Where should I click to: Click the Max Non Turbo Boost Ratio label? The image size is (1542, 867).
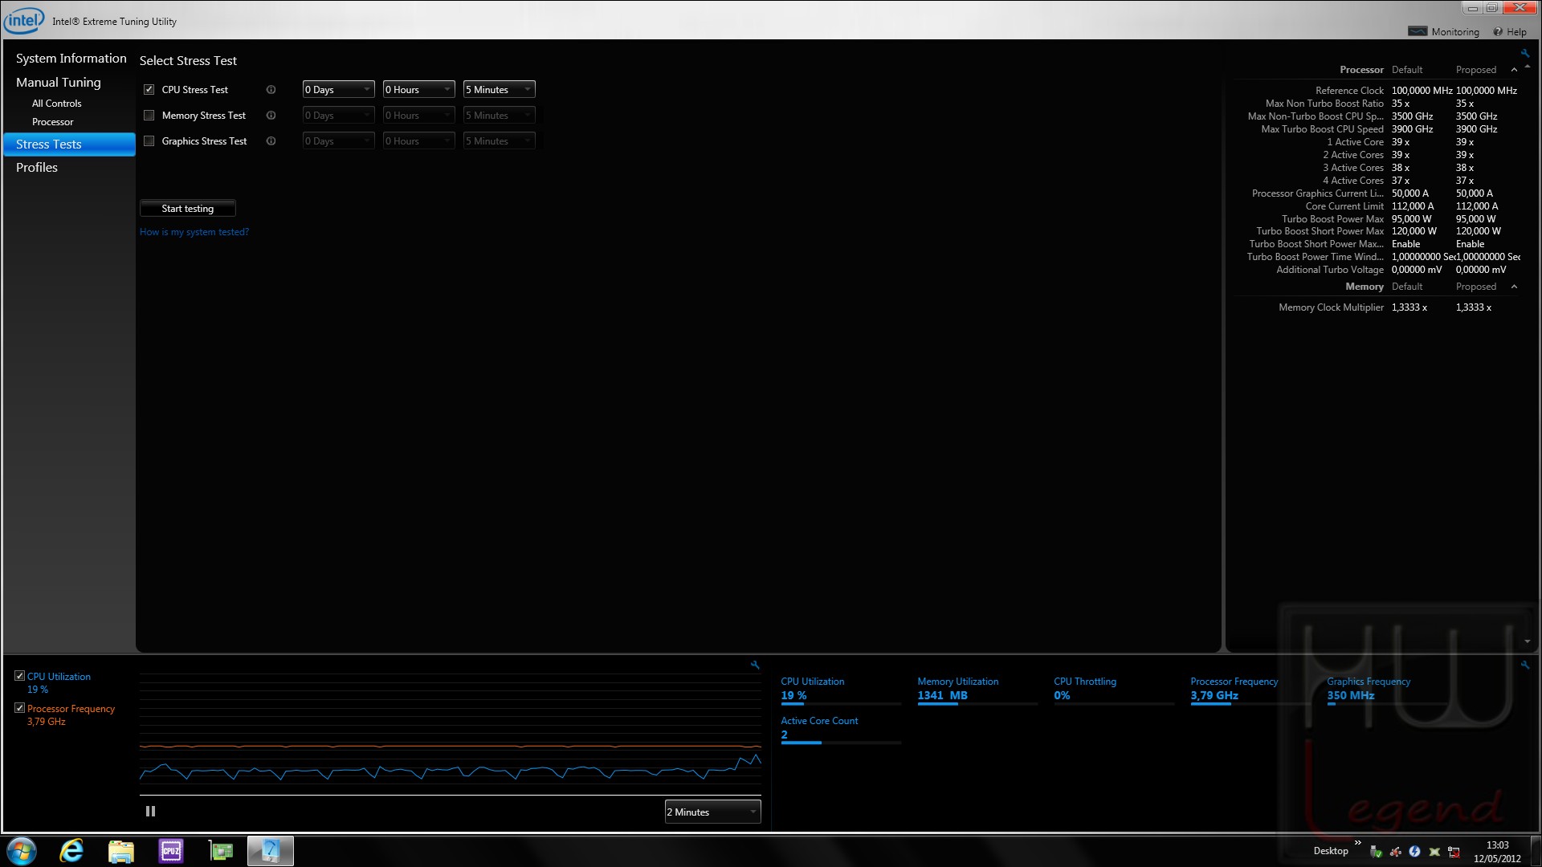tap(1324, 104)
